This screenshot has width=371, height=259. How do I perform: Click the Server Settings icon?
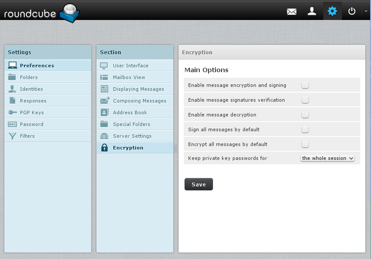tap(104, 136)
